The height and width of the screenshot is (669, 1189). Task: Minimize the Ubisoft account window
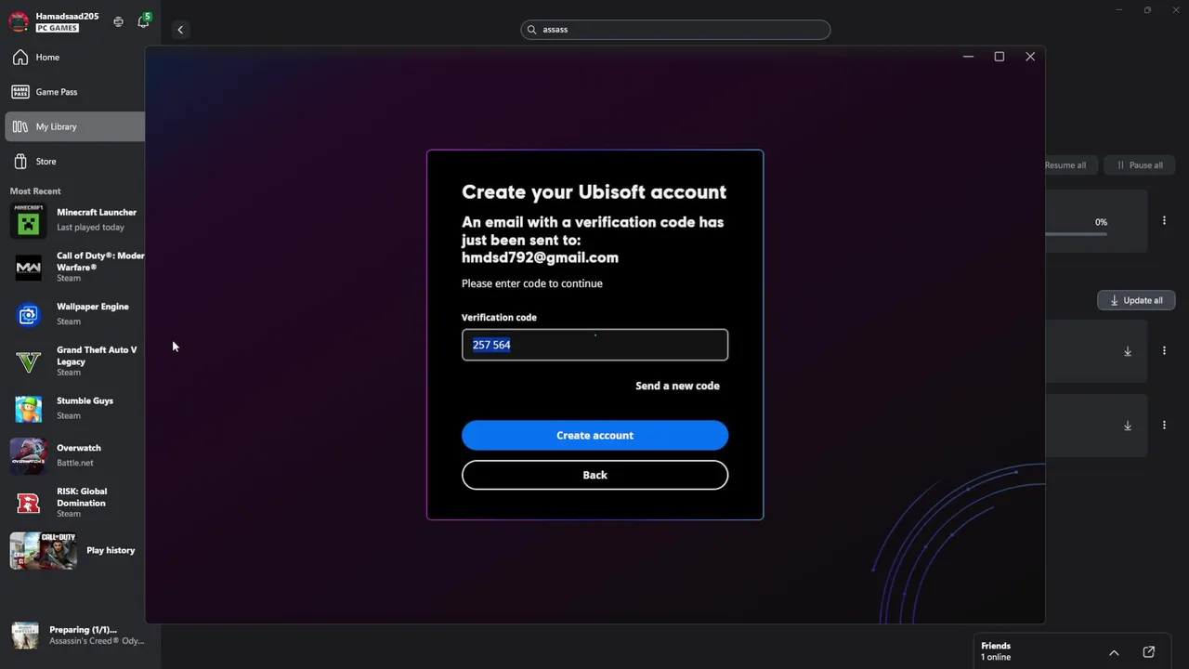coord(968,57)
